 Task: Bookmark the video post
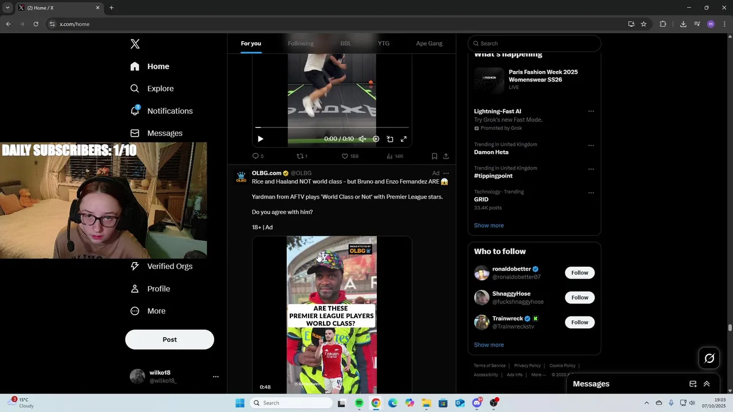(x=435, y=156)
